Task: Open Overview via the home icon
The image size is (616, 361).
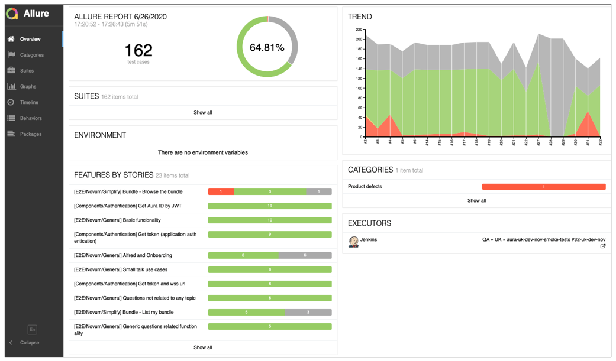Action: pos(11,39)
